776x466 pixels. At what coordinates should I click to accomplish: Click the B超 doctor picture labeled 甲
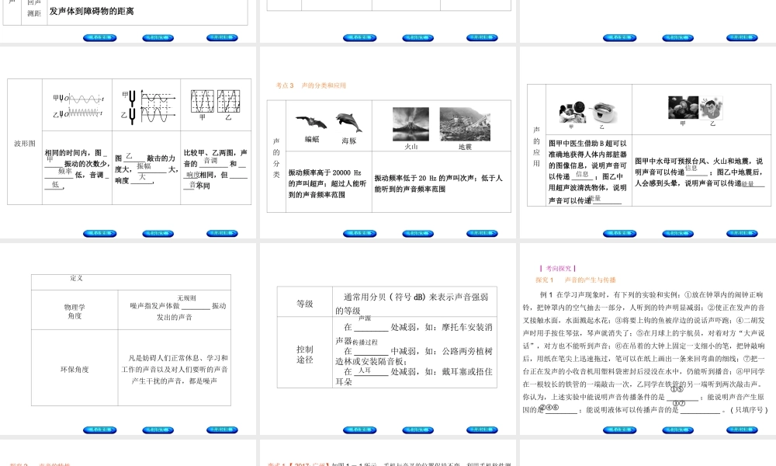[x=573, y=112]
